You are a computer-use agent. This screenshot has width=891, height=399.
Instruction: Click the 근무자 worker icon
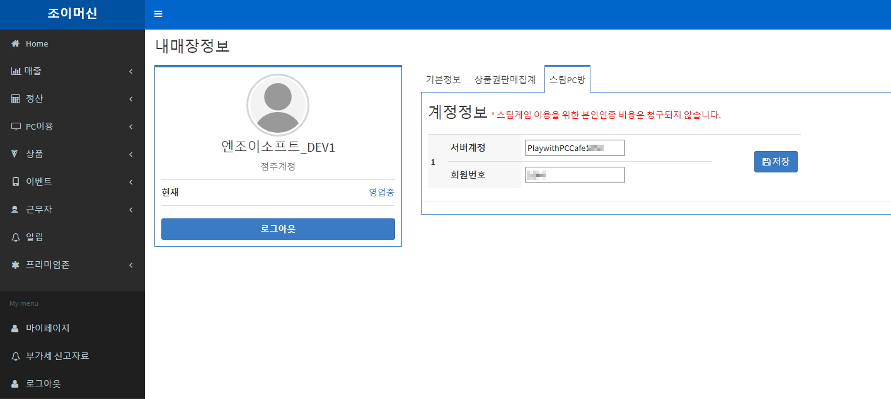(x=16, y=210)
